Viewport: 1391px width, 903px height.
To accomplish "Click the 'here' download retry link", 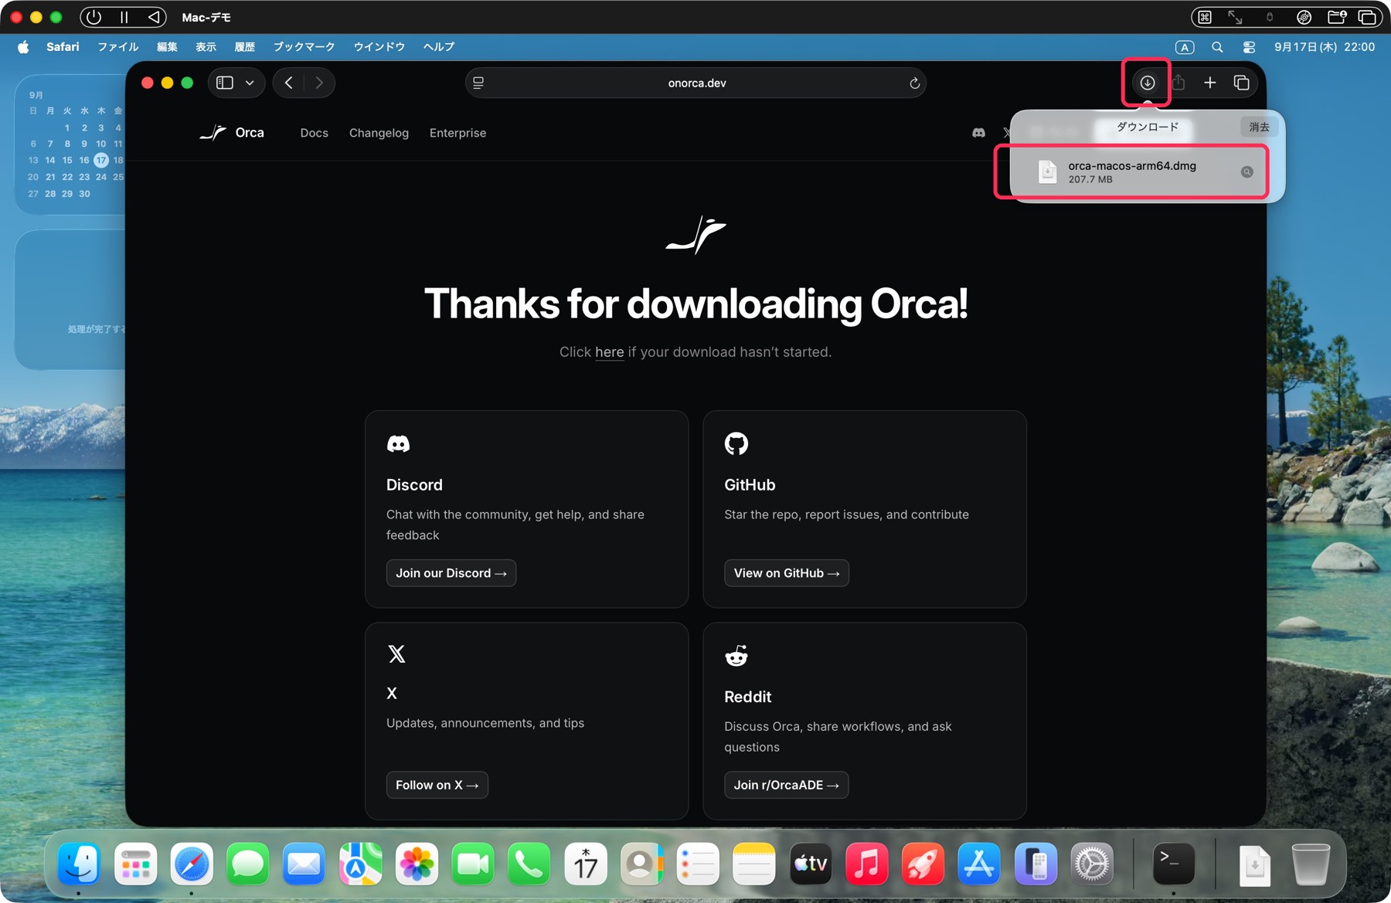I will (x=609, y=352).
